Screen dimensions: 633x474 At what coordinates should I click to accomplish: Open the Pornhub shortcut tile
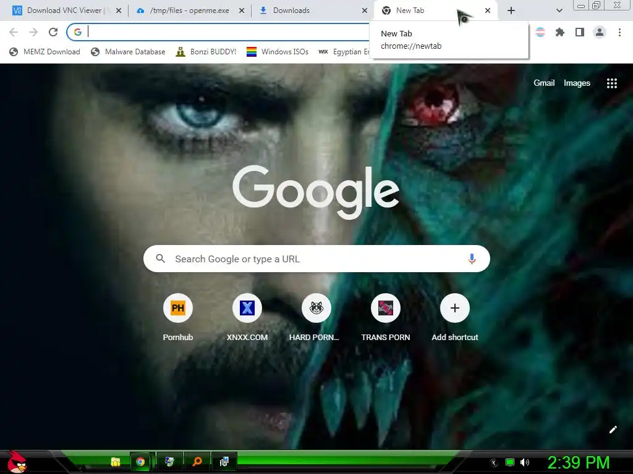pyautogui.click(x=177, y=317)
